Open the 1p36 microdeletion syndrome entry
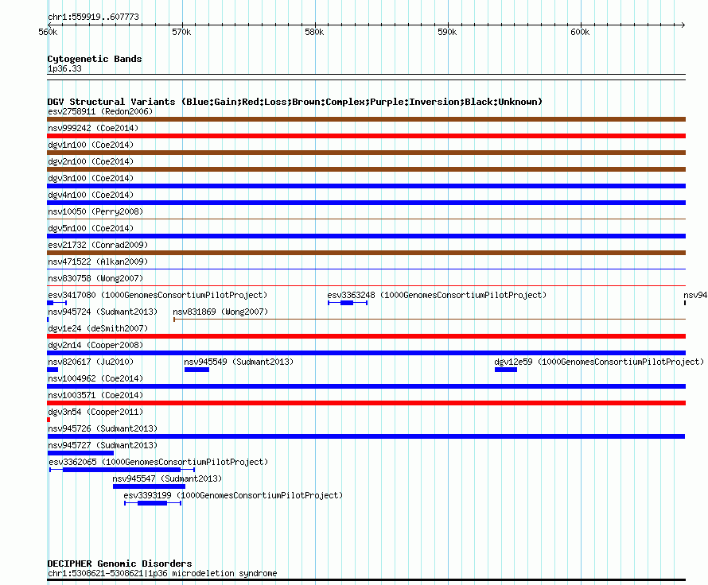This screenshot has height=585, width=708. [162, 573]
